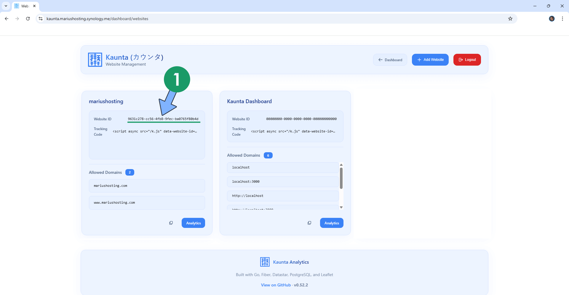Click the copy icon on the mariushosting card
This screenshot has height=295, width=569.
tap(171, 223)
